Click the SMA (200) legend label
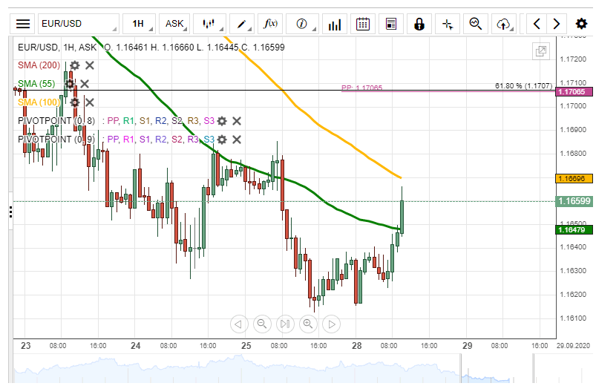The width and height of the screenshot is (596, 386). [x=39, y=65]
